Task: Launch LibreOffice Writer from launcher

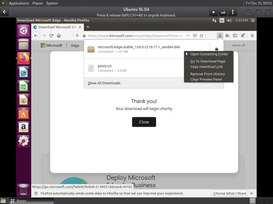Action: click(23, 72)
